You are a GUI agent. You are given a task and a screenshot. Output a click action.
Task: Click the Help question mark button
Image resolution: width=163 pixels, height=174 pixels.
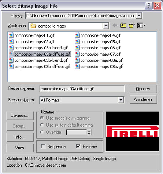click(x=149, y=6)
